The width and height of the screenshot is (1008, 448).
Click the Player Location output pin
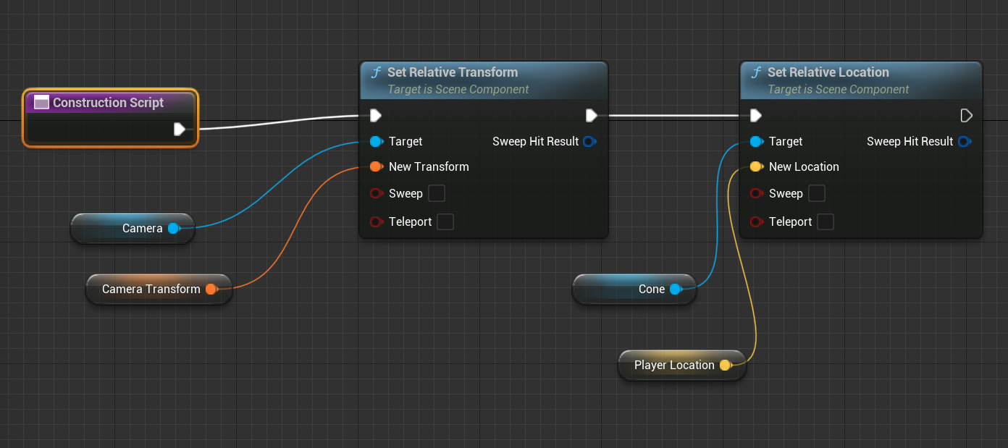pos(726,365)
